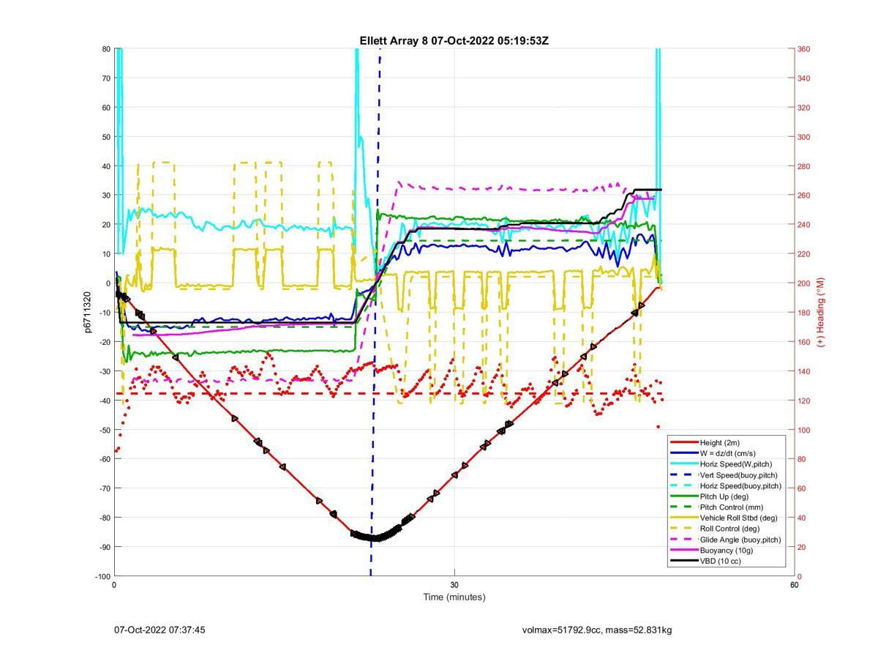Click the x-axis tick label 60
Screen dimensions: 878x648
[794, 585]
